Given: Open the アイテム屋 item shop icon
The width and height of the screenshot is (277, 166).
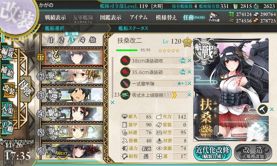Looking at the screenshot, I should point(214,17).
